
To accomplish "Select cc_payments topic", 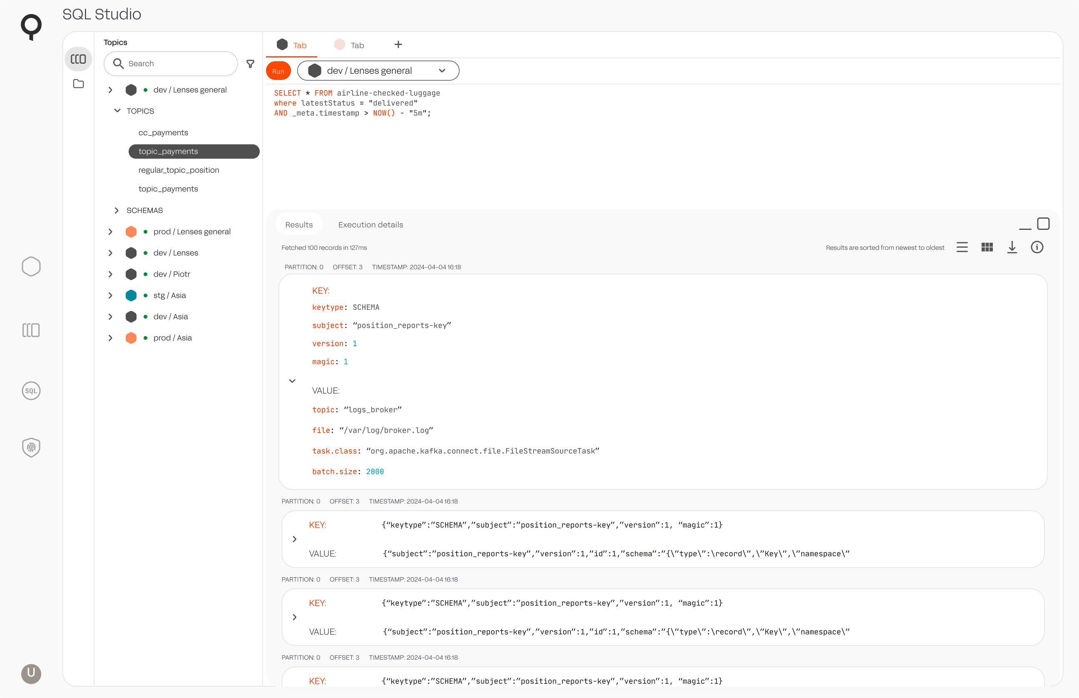I will [x=163, y=132].
